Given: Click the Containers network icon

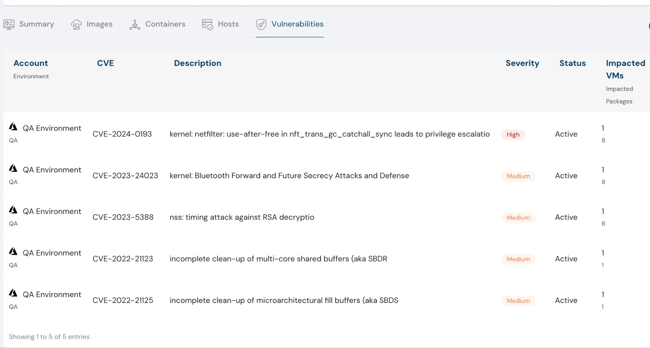Looking at the screenshot, I should coord(135,24).
